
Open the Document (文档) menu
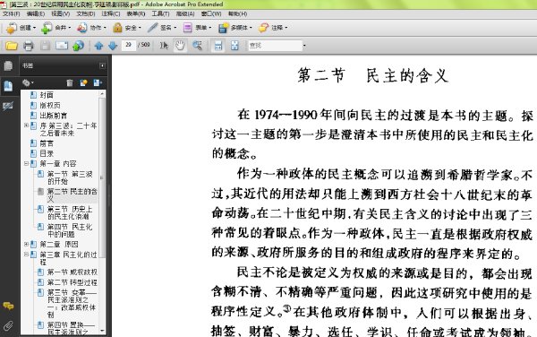point(86,13)
